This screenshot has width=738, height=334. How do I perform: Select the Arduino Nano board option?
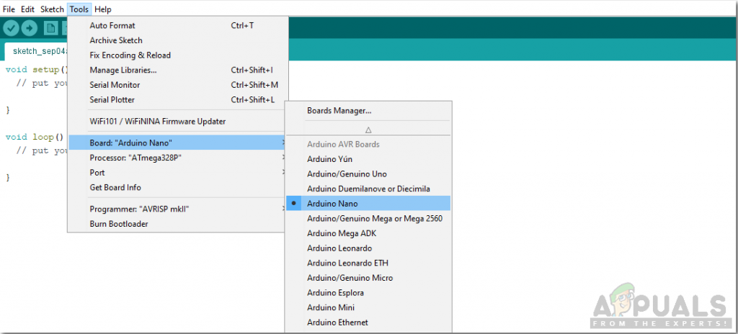332,204
